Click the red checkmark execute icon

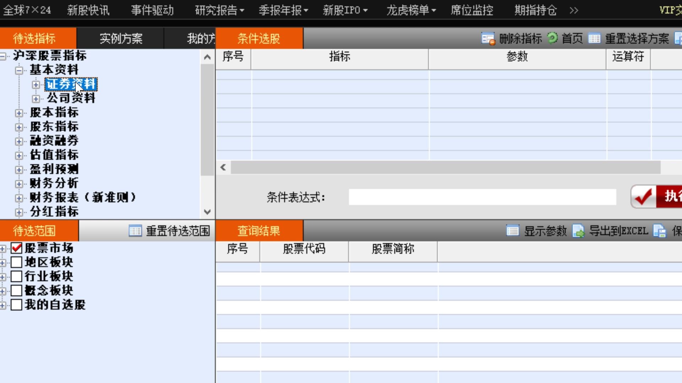644,197
